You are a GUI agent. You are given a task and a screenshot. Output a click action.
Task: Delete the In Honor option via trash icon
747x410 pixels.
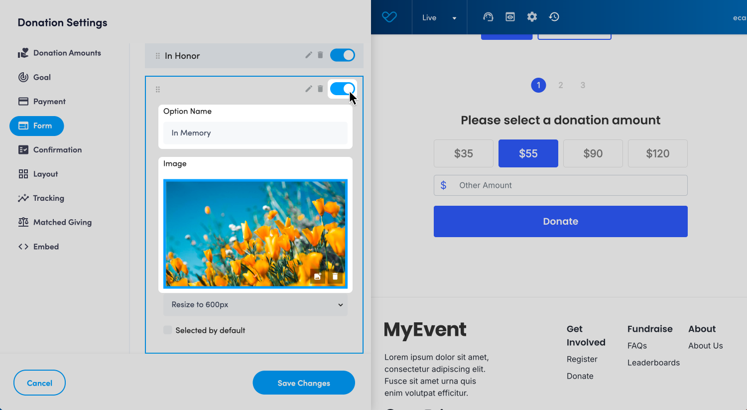point(320,55)
